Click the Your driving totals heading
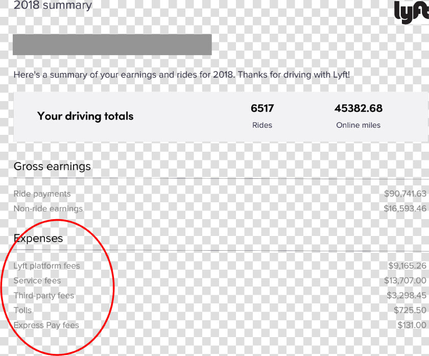This screenshot has height=356, width=429. pos(85,116)
